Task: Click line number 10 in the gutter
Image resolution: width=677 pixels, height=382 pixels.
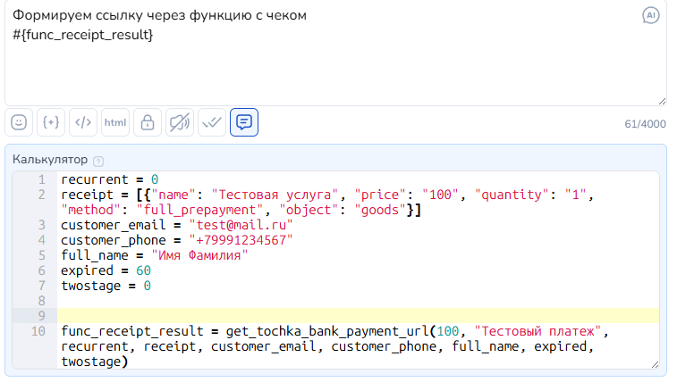Action: tap(38, 331)
